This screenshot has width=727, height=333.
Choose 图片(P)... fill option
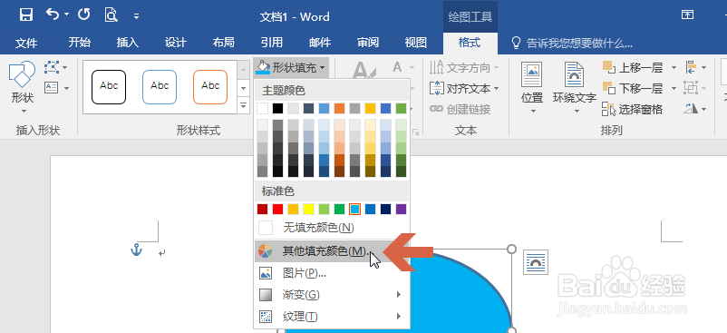click(332, 273)
